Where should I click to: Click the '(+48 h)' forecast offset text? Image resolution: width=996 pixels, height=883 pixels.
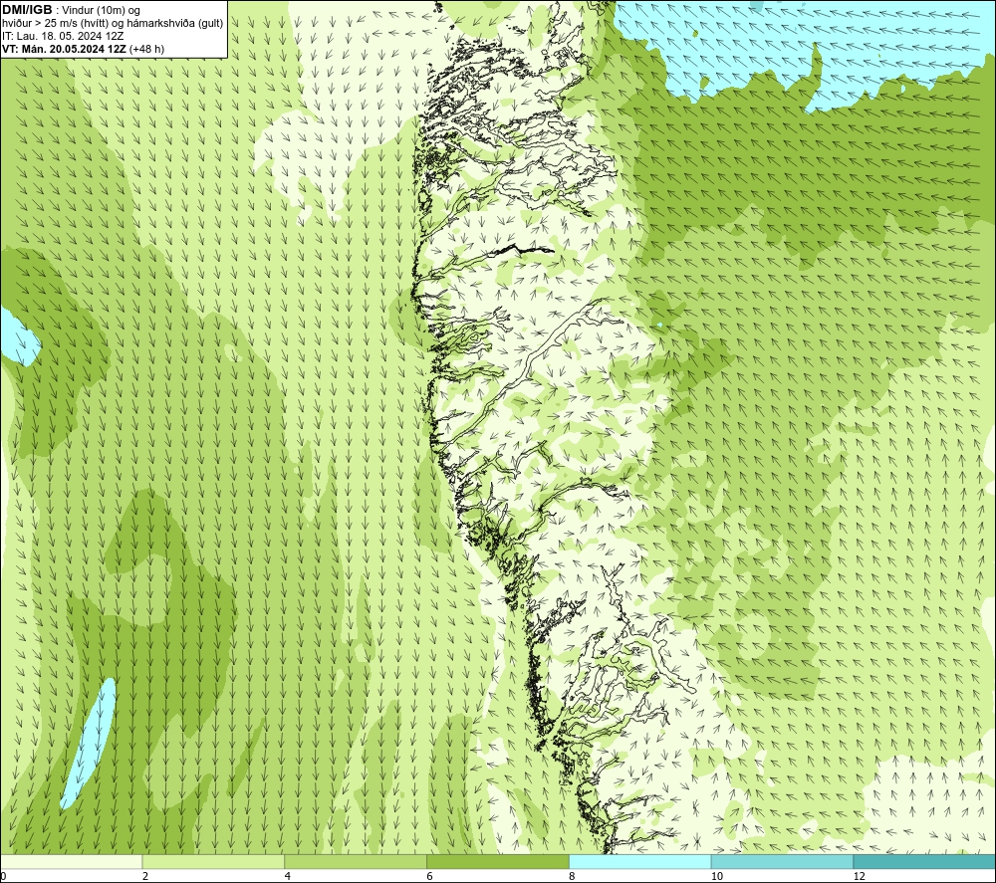pos(146,49)
